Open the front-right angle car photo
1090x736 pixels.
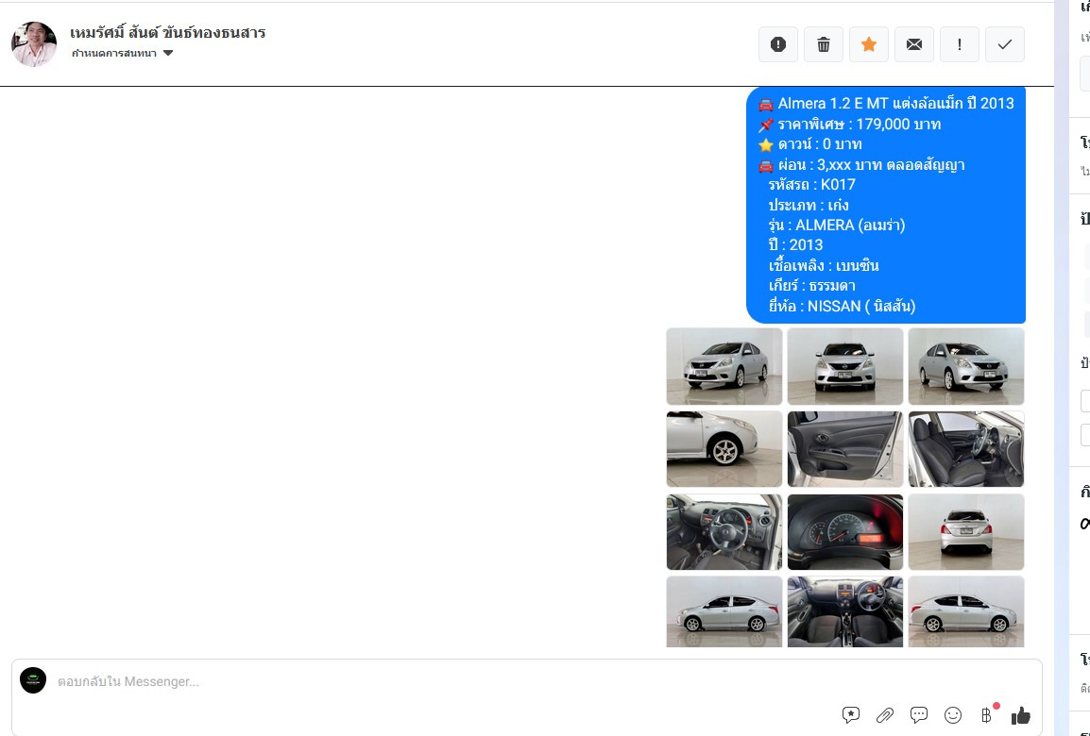pos(966,366)
